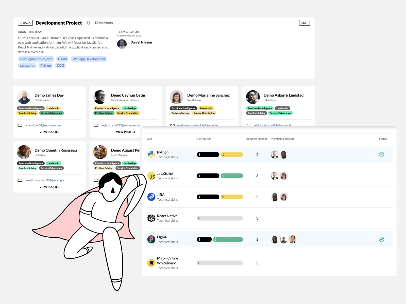Click the green status checkmark for Python
Screen dimensions: 406x304
tap(381, 155)
